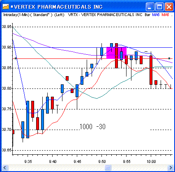
Task: Click the blue MA5 legend label
Action: click(x=156, y=15)
